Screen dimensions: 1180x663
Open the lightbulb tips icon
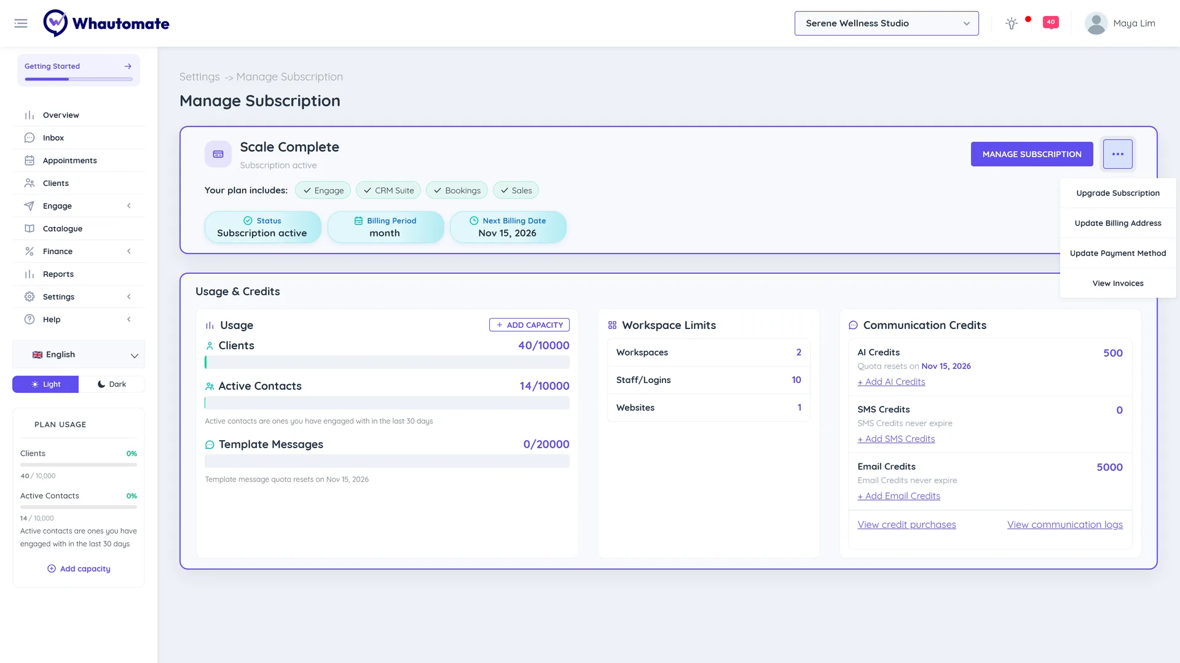(1011, 23)
